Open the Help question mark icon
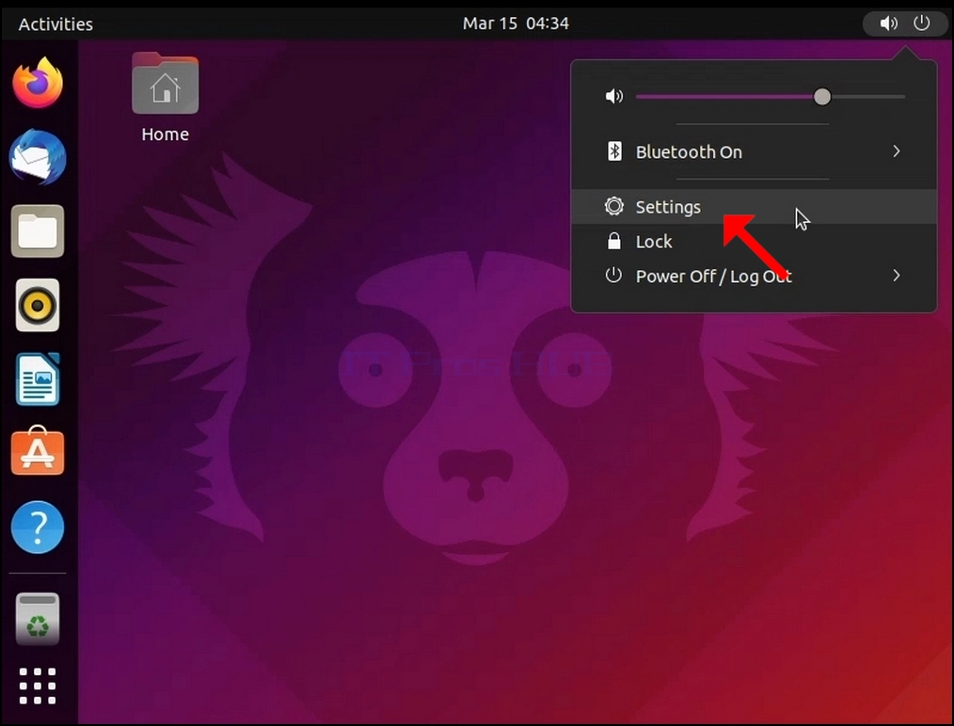The height and width of the screenshot is (726, 954). click(38, 527)
